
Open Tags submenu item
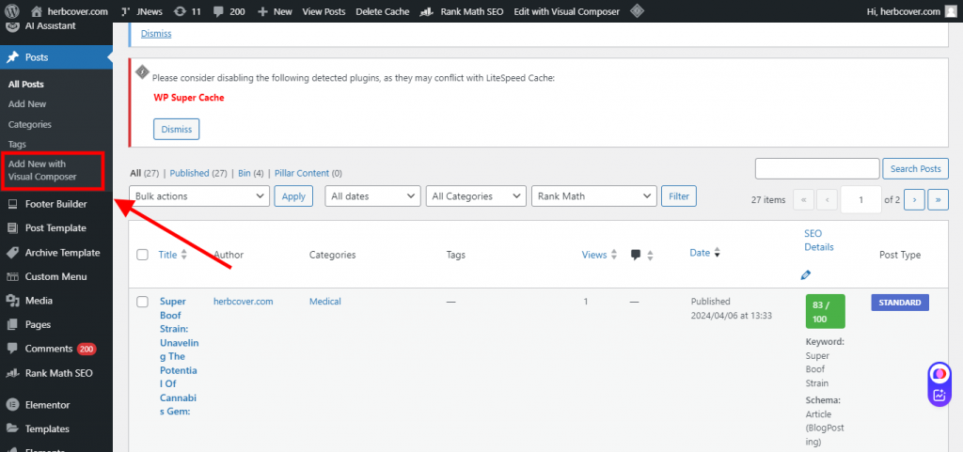(x=17, y=144)
